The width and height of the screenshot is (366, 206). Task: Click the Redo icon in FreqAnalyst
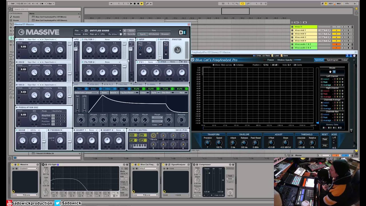(x=263, y=56)
